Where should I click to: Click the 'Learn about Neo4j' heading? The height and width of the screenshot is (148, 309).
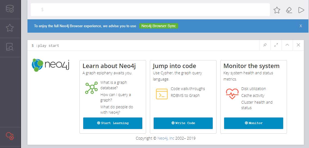(109, 66)
